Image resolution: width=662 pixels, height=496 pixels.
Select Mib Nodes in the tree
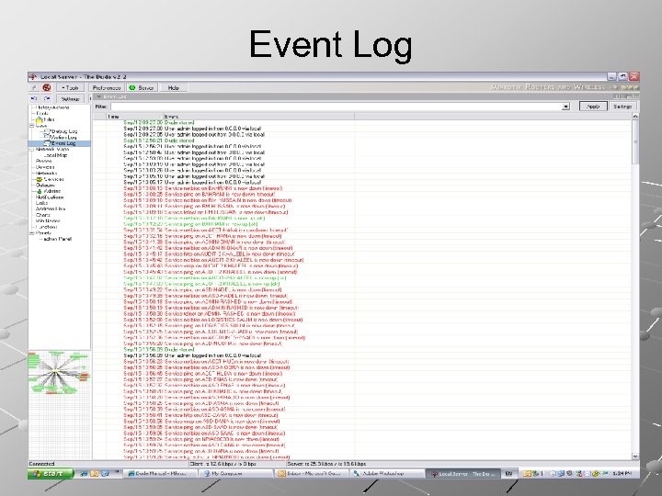point(48,220)
